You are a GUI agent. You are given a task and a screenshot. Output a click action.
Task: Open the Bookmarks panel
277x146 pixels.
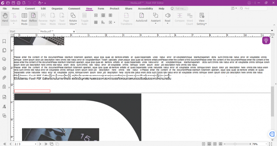coord(4,41)
